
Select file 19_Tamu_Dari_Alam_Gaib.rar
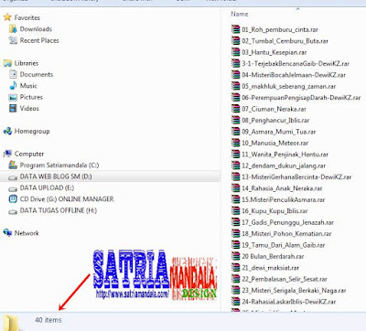pos(284,245)
